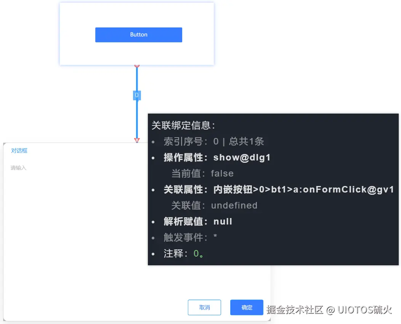Click the 取消 cancel button
Screen dimensions: 401x324
[204, 307]
